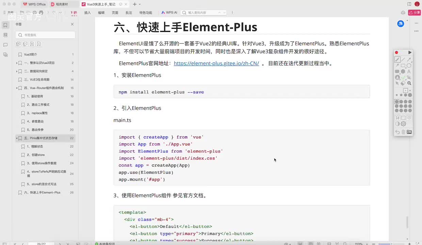Open the folder icon in annotation palette
This screenshot has height=245, width=422.
coord(409,132)
